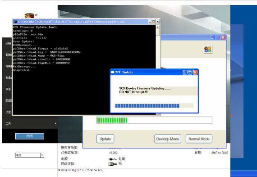Click the console scrollbar up arrow

tap(158, 27)
